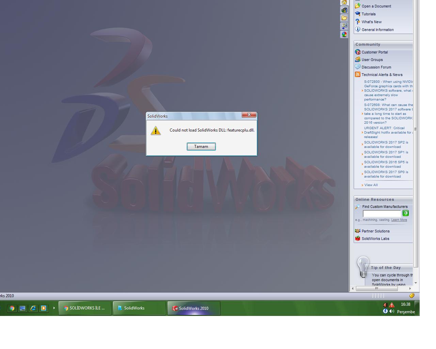Image resolution: width=436 pixels, height=349 pixels.
Task: Open the File Explorer task pane tab
Action: point(344,18)
